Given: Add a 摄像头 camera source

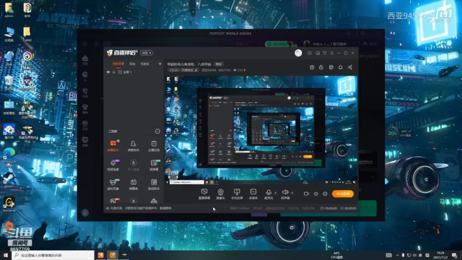Looking at the screenshot, I should (x=221, y=194).
